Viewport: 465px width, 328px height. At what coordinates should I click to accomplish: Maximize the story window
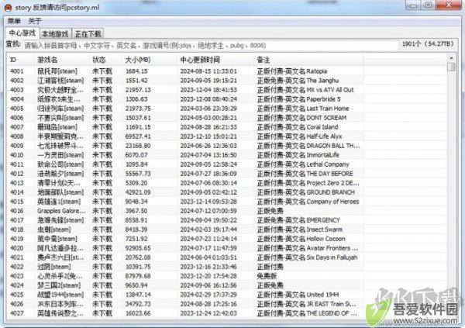429,5
